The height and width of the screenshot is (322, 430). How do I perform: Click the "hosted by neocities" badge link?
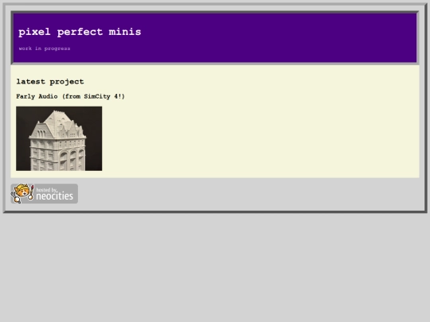click(44, 193)
